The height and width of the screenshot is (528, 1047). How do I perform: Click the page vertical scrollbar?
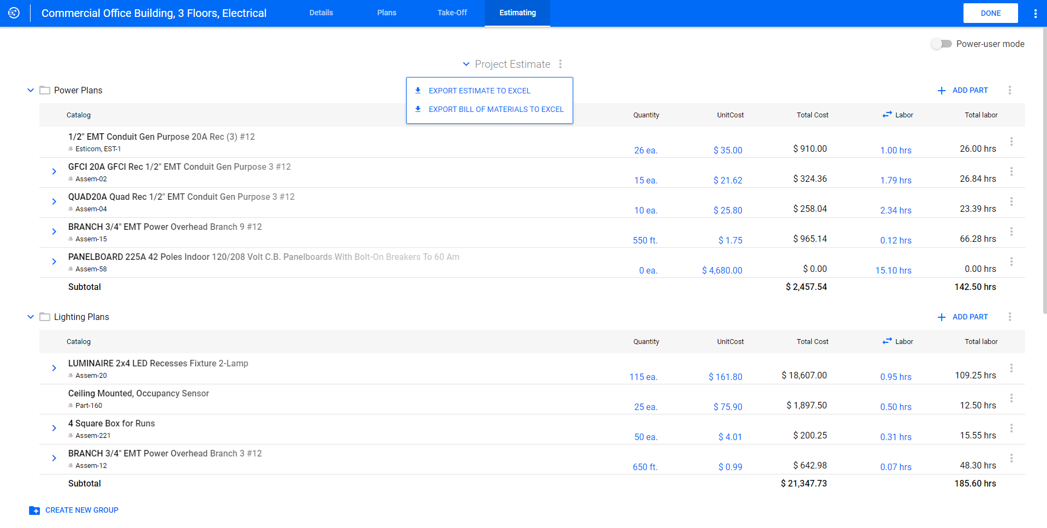(1044, 169)
